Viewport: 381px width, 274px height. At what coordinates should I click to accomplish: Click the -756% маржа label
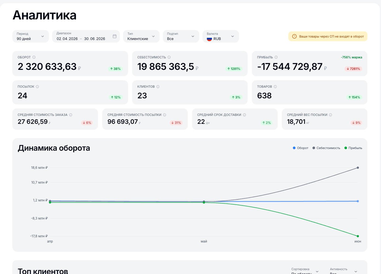[351, 57]
